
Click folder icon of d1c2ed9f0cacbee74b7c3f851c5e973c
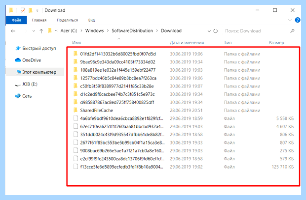point(76,94)
